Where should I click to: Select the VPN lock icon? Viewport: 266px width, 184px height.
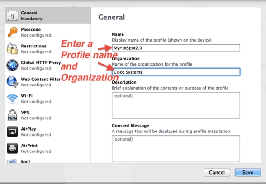pos(12,115)
